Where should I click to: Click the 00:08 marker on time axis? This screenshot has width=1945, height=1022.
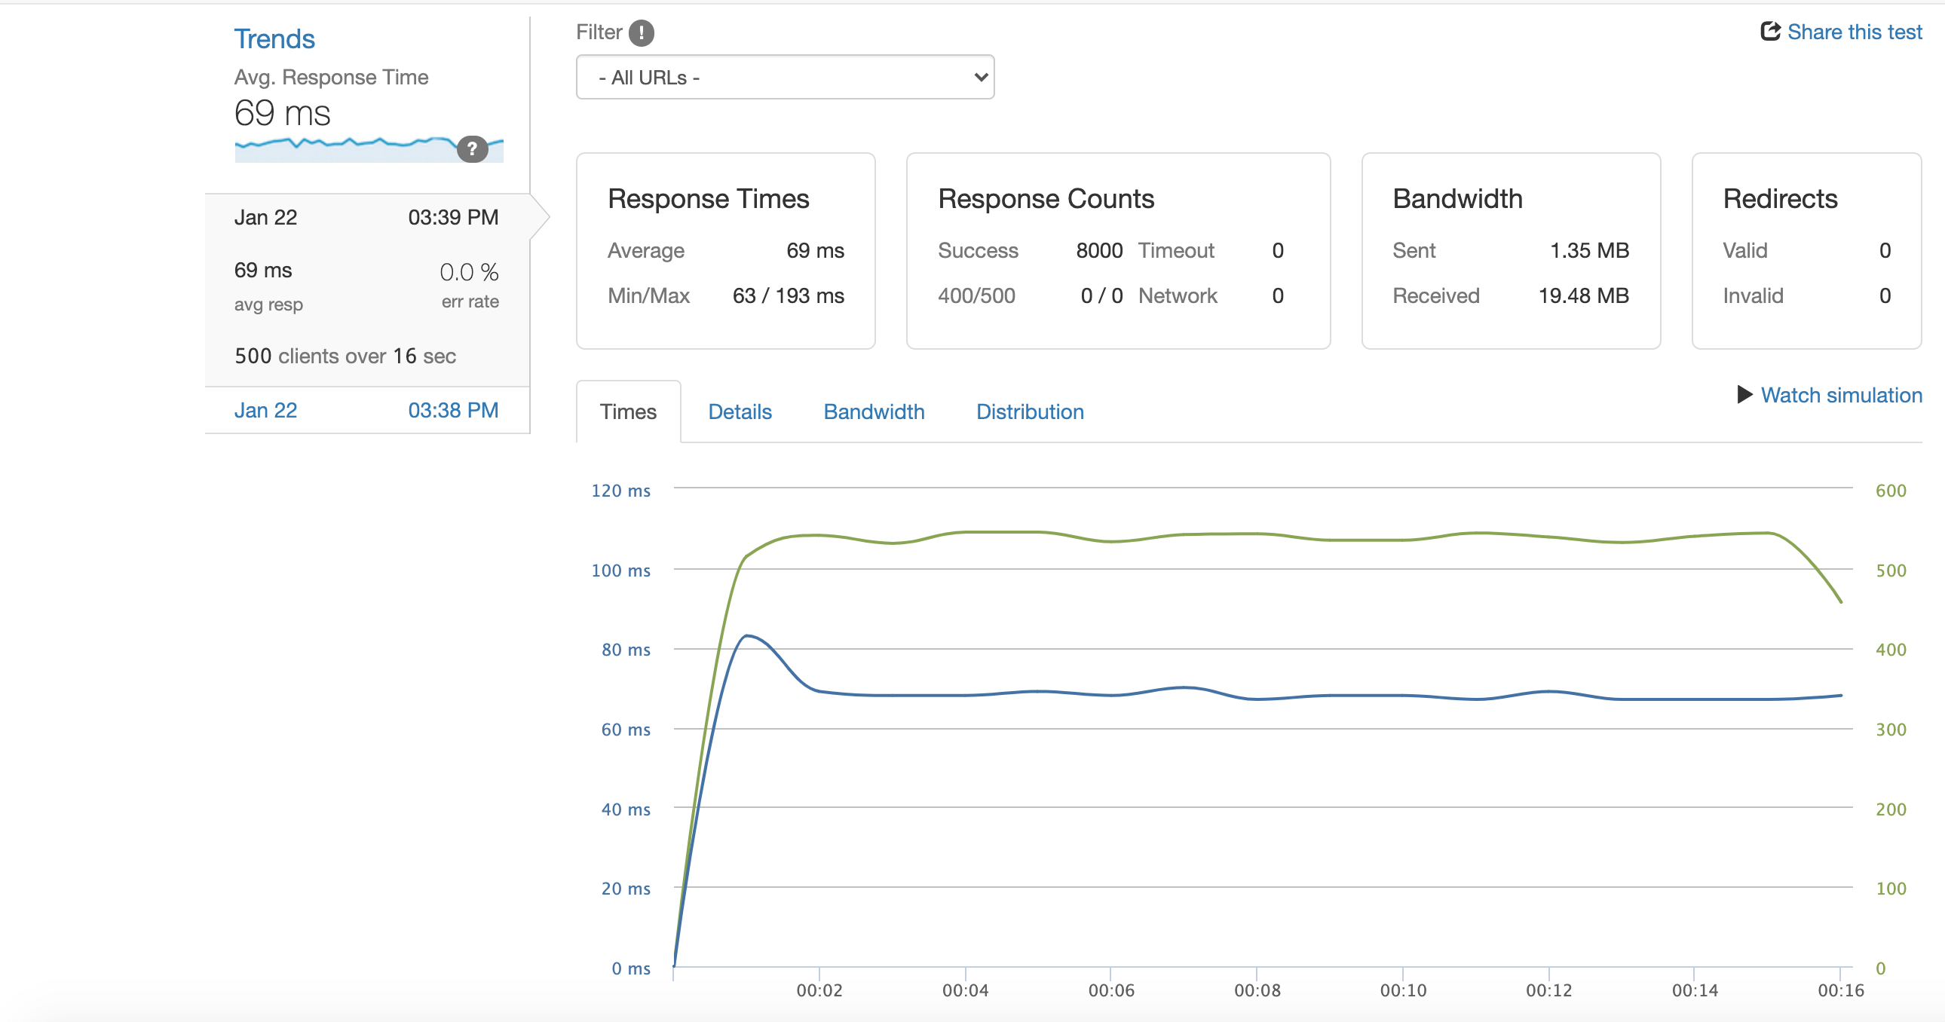1257,990
